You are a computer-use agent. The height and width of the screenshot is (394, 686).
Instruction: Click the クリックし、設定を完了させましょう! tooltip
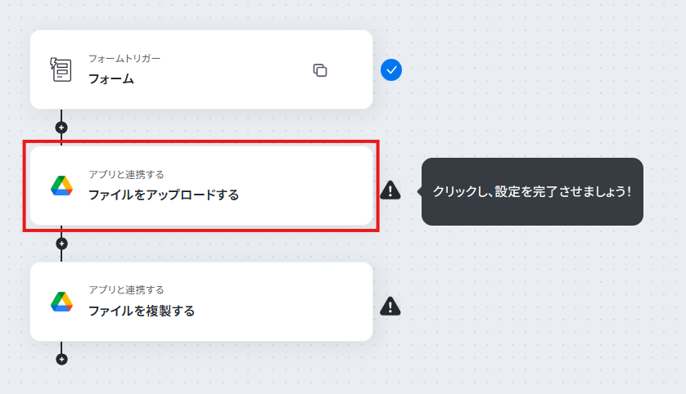(x=532, y=192)
